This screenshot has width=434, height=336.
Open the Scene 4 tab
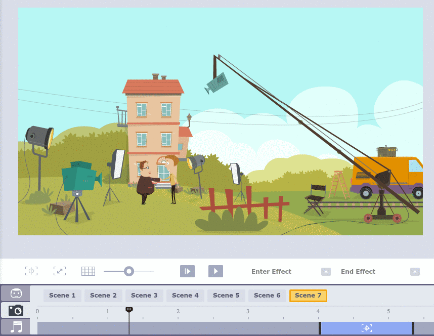point(185,296)
